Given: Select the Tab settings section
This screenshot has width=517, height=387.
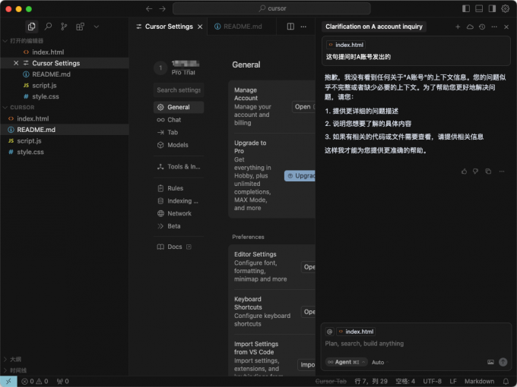Looking at the screenshot, I should pos(179,132).
